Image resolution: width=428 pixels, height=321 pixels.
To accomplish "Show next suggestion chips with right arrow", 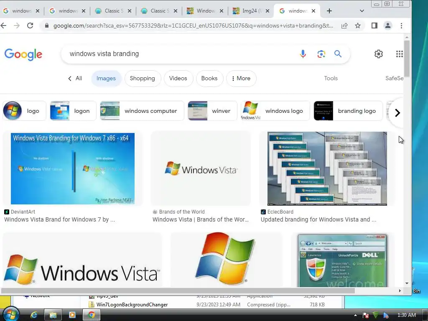I will pyautogui.click(x=397, y=112).
